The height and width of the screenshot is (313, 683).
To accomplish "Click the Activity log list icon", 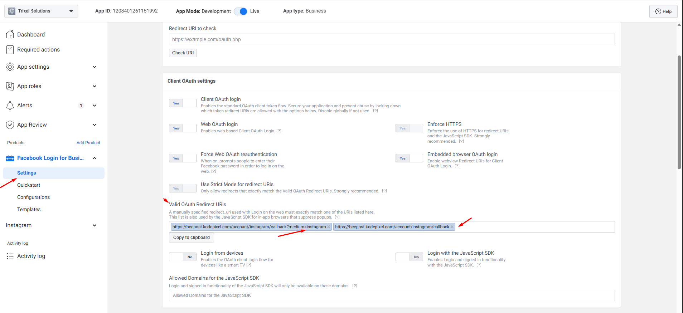I will 10,256.
